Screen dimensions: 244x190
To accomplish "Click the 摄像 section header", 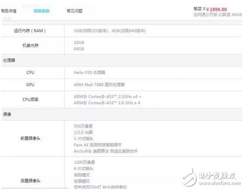I will pyautogui.click(x=7, y=114).
